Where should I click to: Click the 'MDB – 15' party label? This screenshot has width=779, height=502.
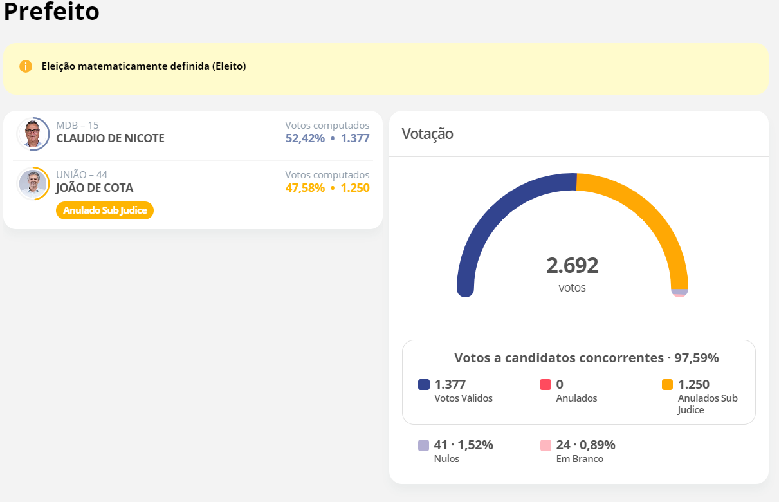(x=77, y=125)
